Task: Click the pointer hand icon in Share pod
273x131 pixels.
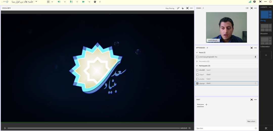Action: pos(183,8)
